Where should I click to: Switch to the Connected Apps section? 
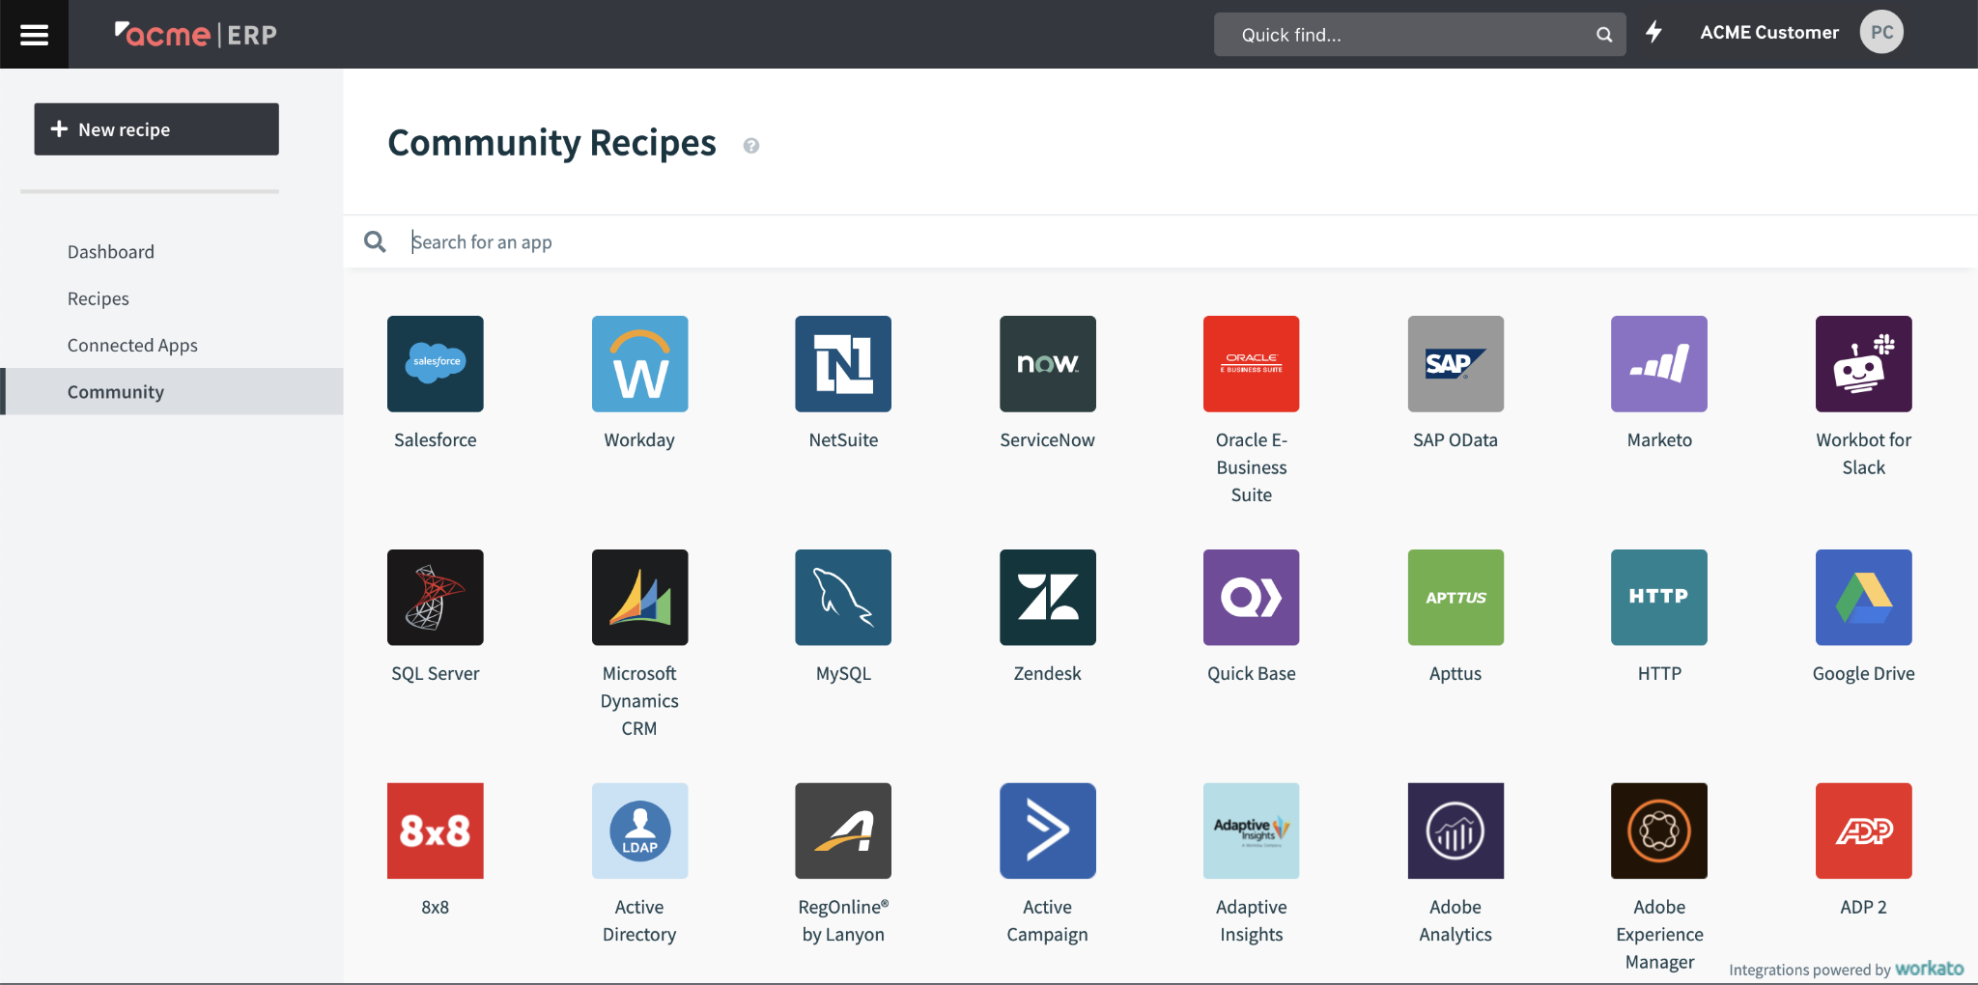pyautogui.click(x=132, y=345)
